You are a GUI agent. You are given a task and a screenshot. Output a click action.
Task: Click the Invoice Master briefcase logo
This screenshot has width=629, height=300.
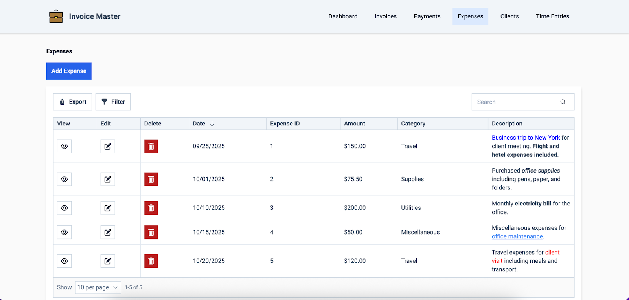[56, 16]
